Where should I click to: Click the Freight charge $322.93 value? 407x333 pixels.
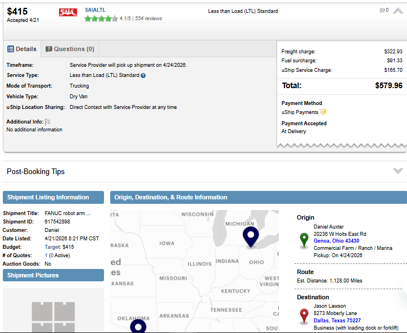394,52
